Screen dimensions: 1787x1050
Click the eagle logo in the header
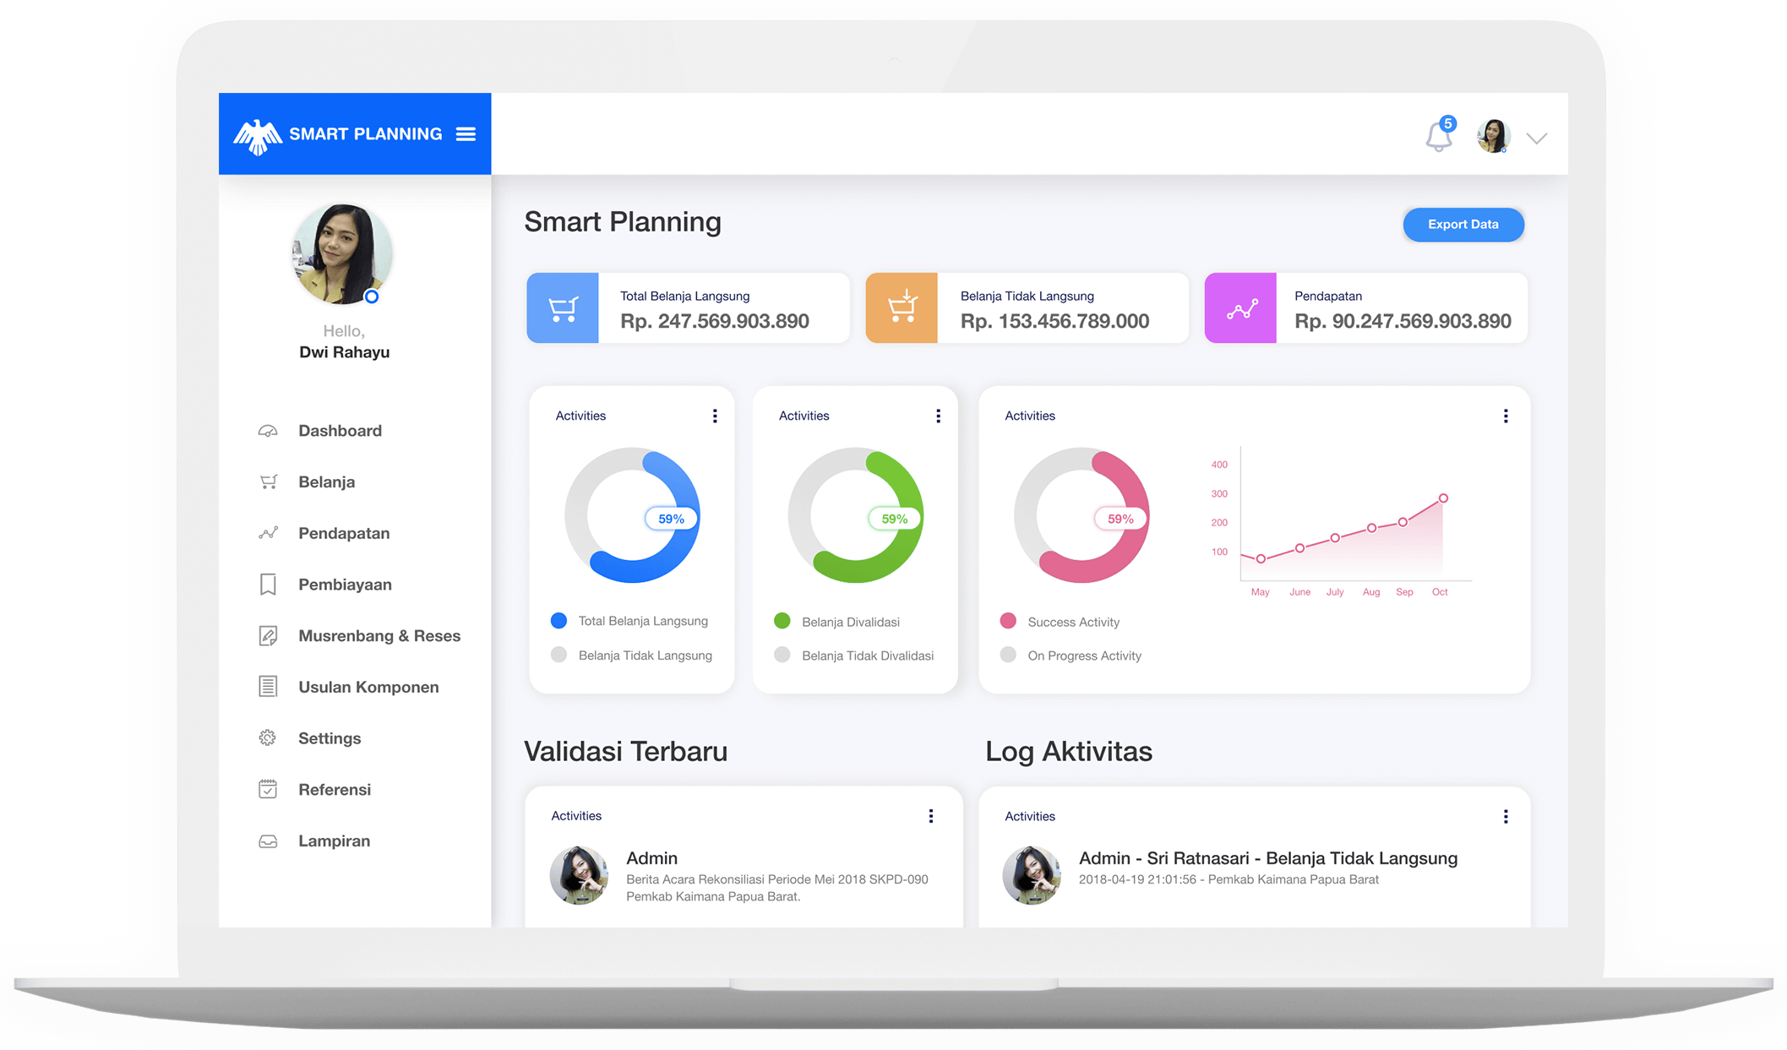pyautogui.click(x=257, y=136)
